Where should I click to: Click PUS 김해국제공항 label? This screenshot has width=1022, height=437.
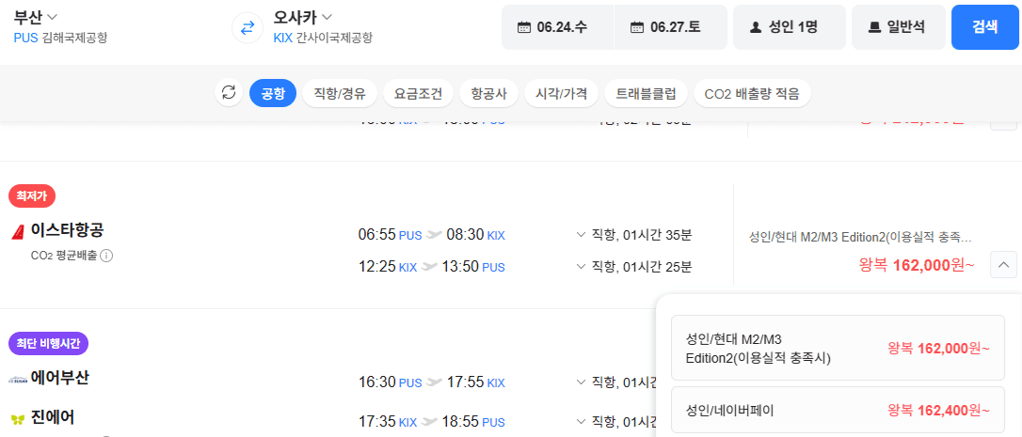(60, 38)
